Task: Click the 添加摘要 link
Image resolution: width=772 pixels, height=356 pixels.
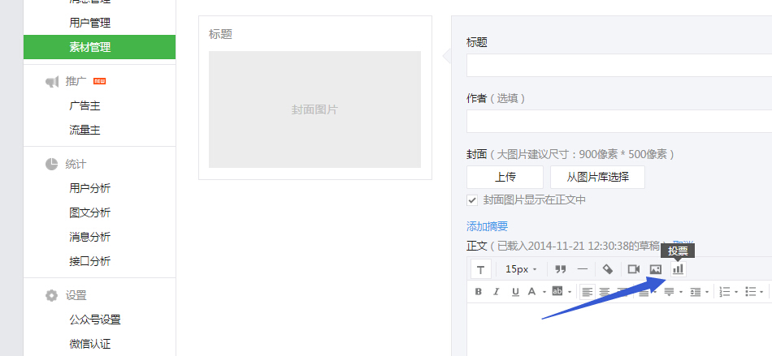Action: 487,226
